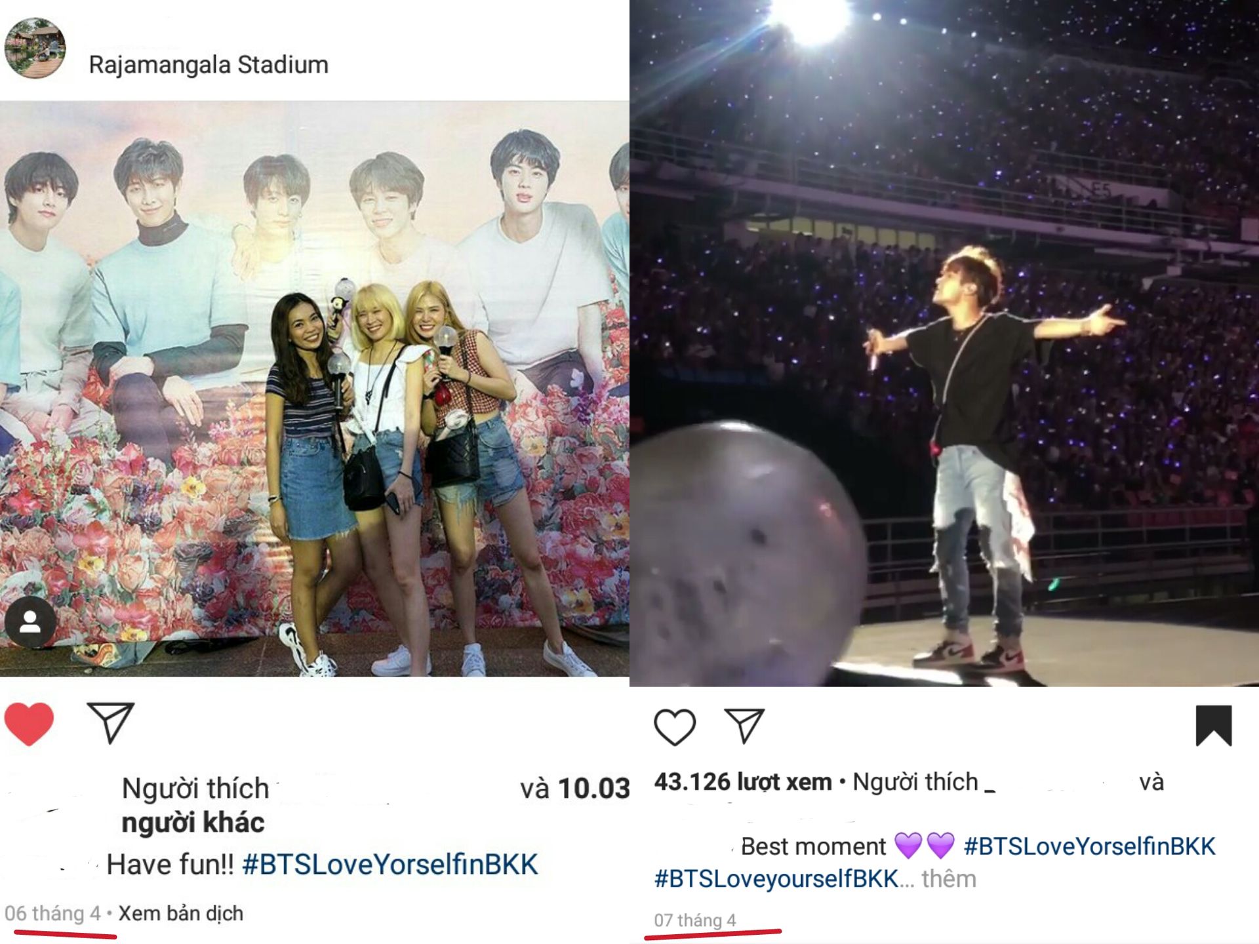1259x944 pixels.
Task: Open the 43.126 lượt xem view count
Action: 743,782
